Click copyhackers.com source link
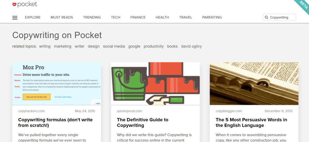 click(x=31, y=111)
